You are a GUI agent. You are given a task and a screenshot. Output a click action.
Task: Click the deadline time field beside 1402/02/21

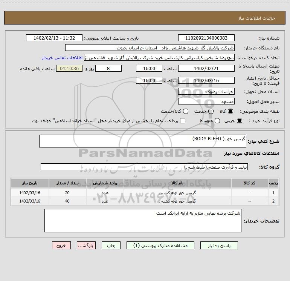coord(149,68)
